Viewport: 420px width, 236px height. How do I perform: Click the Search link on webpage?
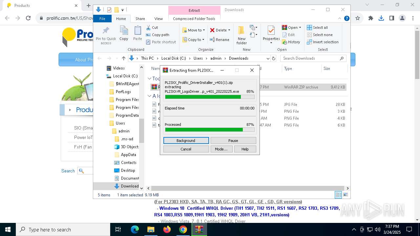(68, 171)
